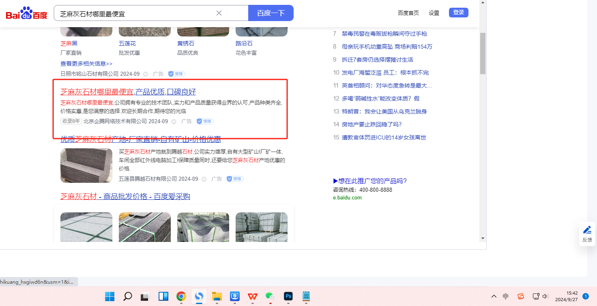
Task: Click the 反馈 feedback pencil icon
Action: [x=587, y=230]
